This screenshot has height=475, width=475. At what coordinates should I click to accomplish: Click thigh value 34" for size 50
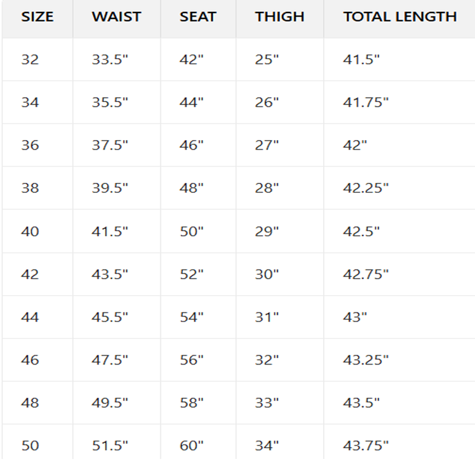coord(267,446)
